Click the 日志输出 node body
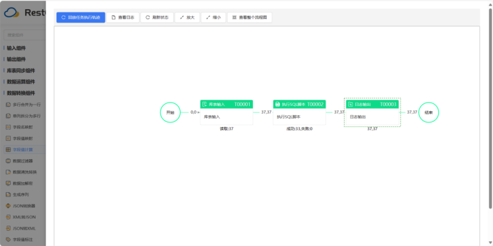Image resolution: width=493 pixels, height=246 pixels. 372,116
